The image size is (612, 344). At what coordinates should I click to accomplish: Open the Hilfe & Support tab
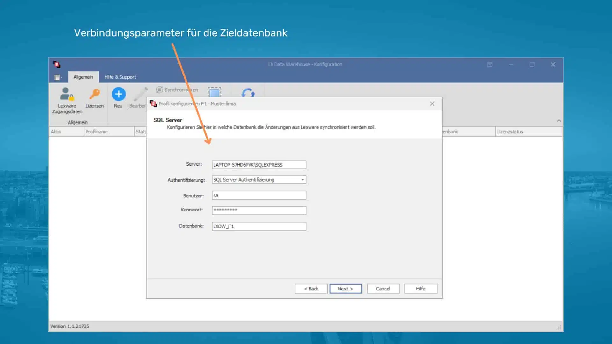click(120, 77)
